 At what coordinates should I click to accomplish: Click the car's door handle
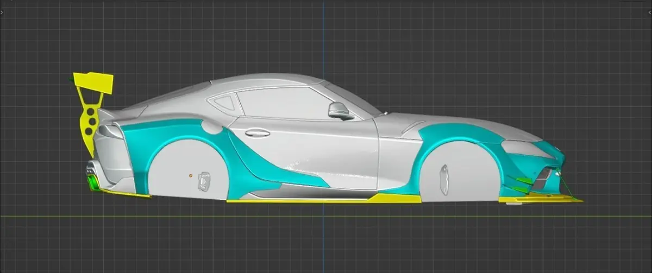[257, 132]
